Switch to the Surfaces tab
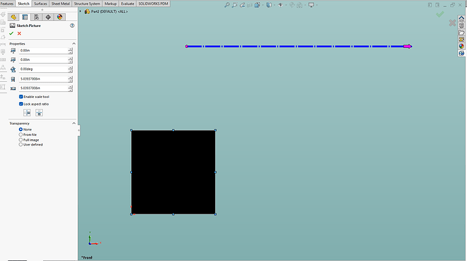Image resolution: width=467 pixels, height=261 pixels. click(41, 3)
